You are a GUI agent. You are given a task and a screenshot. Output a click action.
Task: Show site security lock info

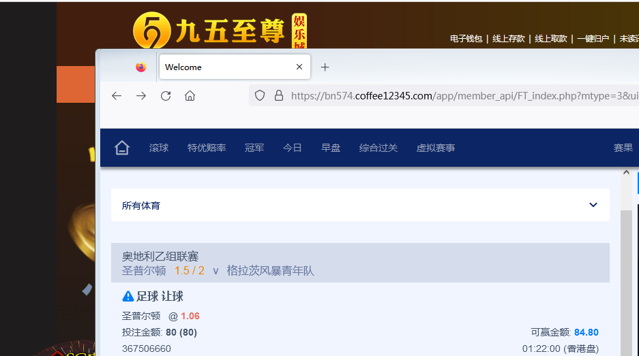pos(279,95)
